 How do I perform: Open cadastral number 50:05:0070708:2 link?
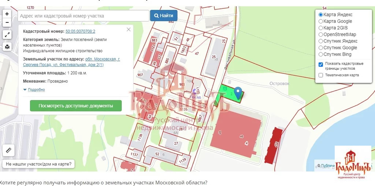(x=80, y=31)
